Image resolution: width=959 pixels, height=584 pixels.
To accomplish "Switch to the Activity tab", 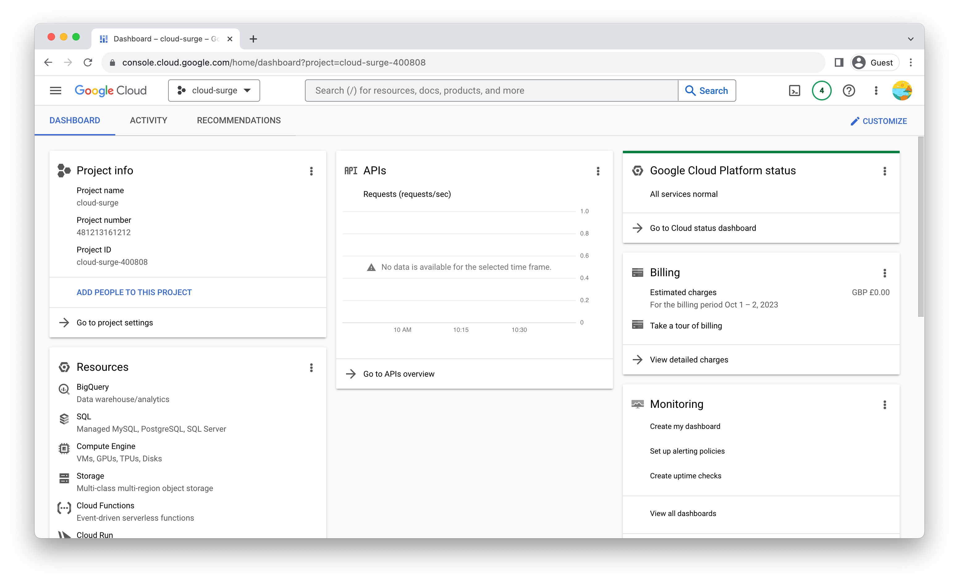I will click(x=149, y=120).
